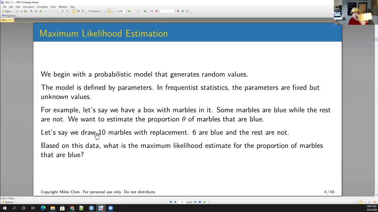Open Windows search magnifier in taskbar
Screen dimensions: 378x212
pyautogui.click(x=14, y=208)
